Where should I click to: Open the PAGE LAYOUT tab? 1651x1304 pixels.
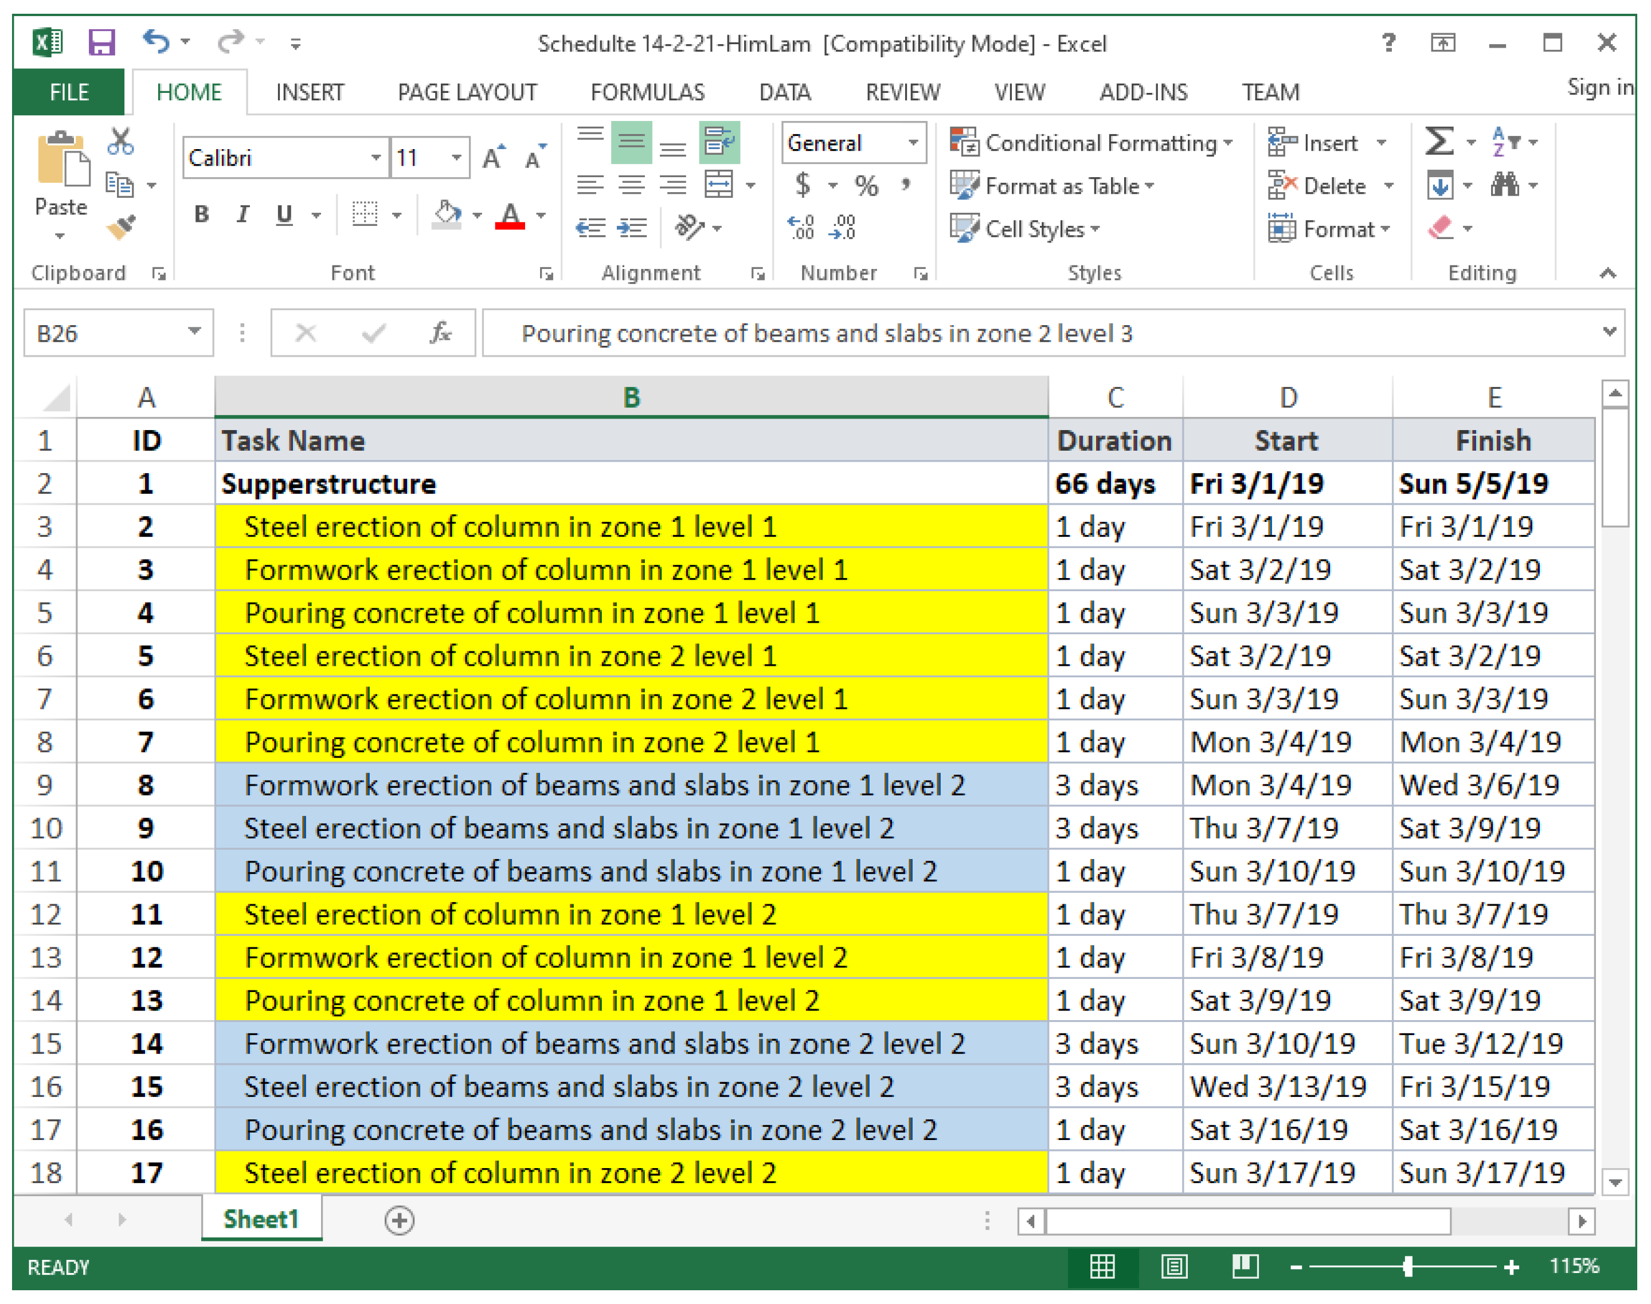tap(467, 92)
